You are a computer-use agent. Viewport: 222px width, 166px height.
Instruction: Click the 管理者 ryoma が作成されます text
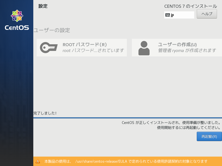coord(187,50)
